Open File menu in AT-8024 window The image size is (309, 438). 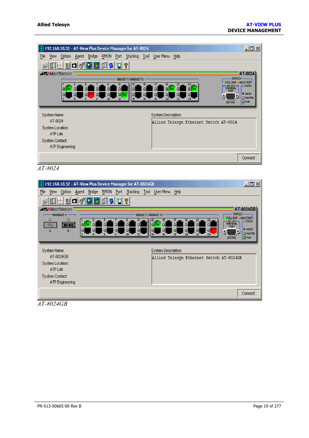(43, 56)
